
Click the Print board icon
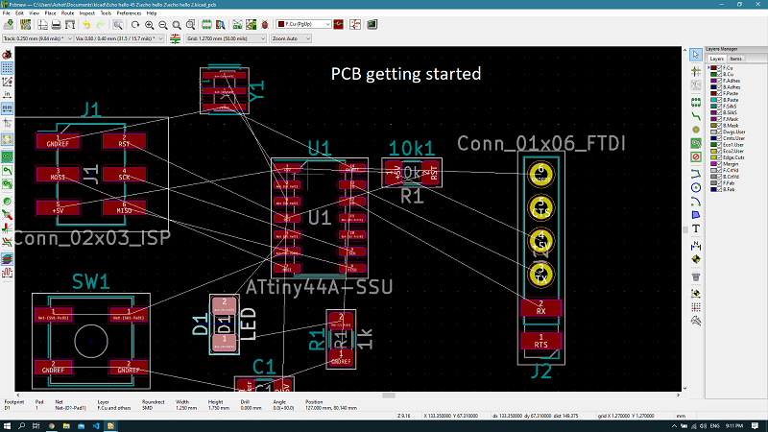pos(57,25)
